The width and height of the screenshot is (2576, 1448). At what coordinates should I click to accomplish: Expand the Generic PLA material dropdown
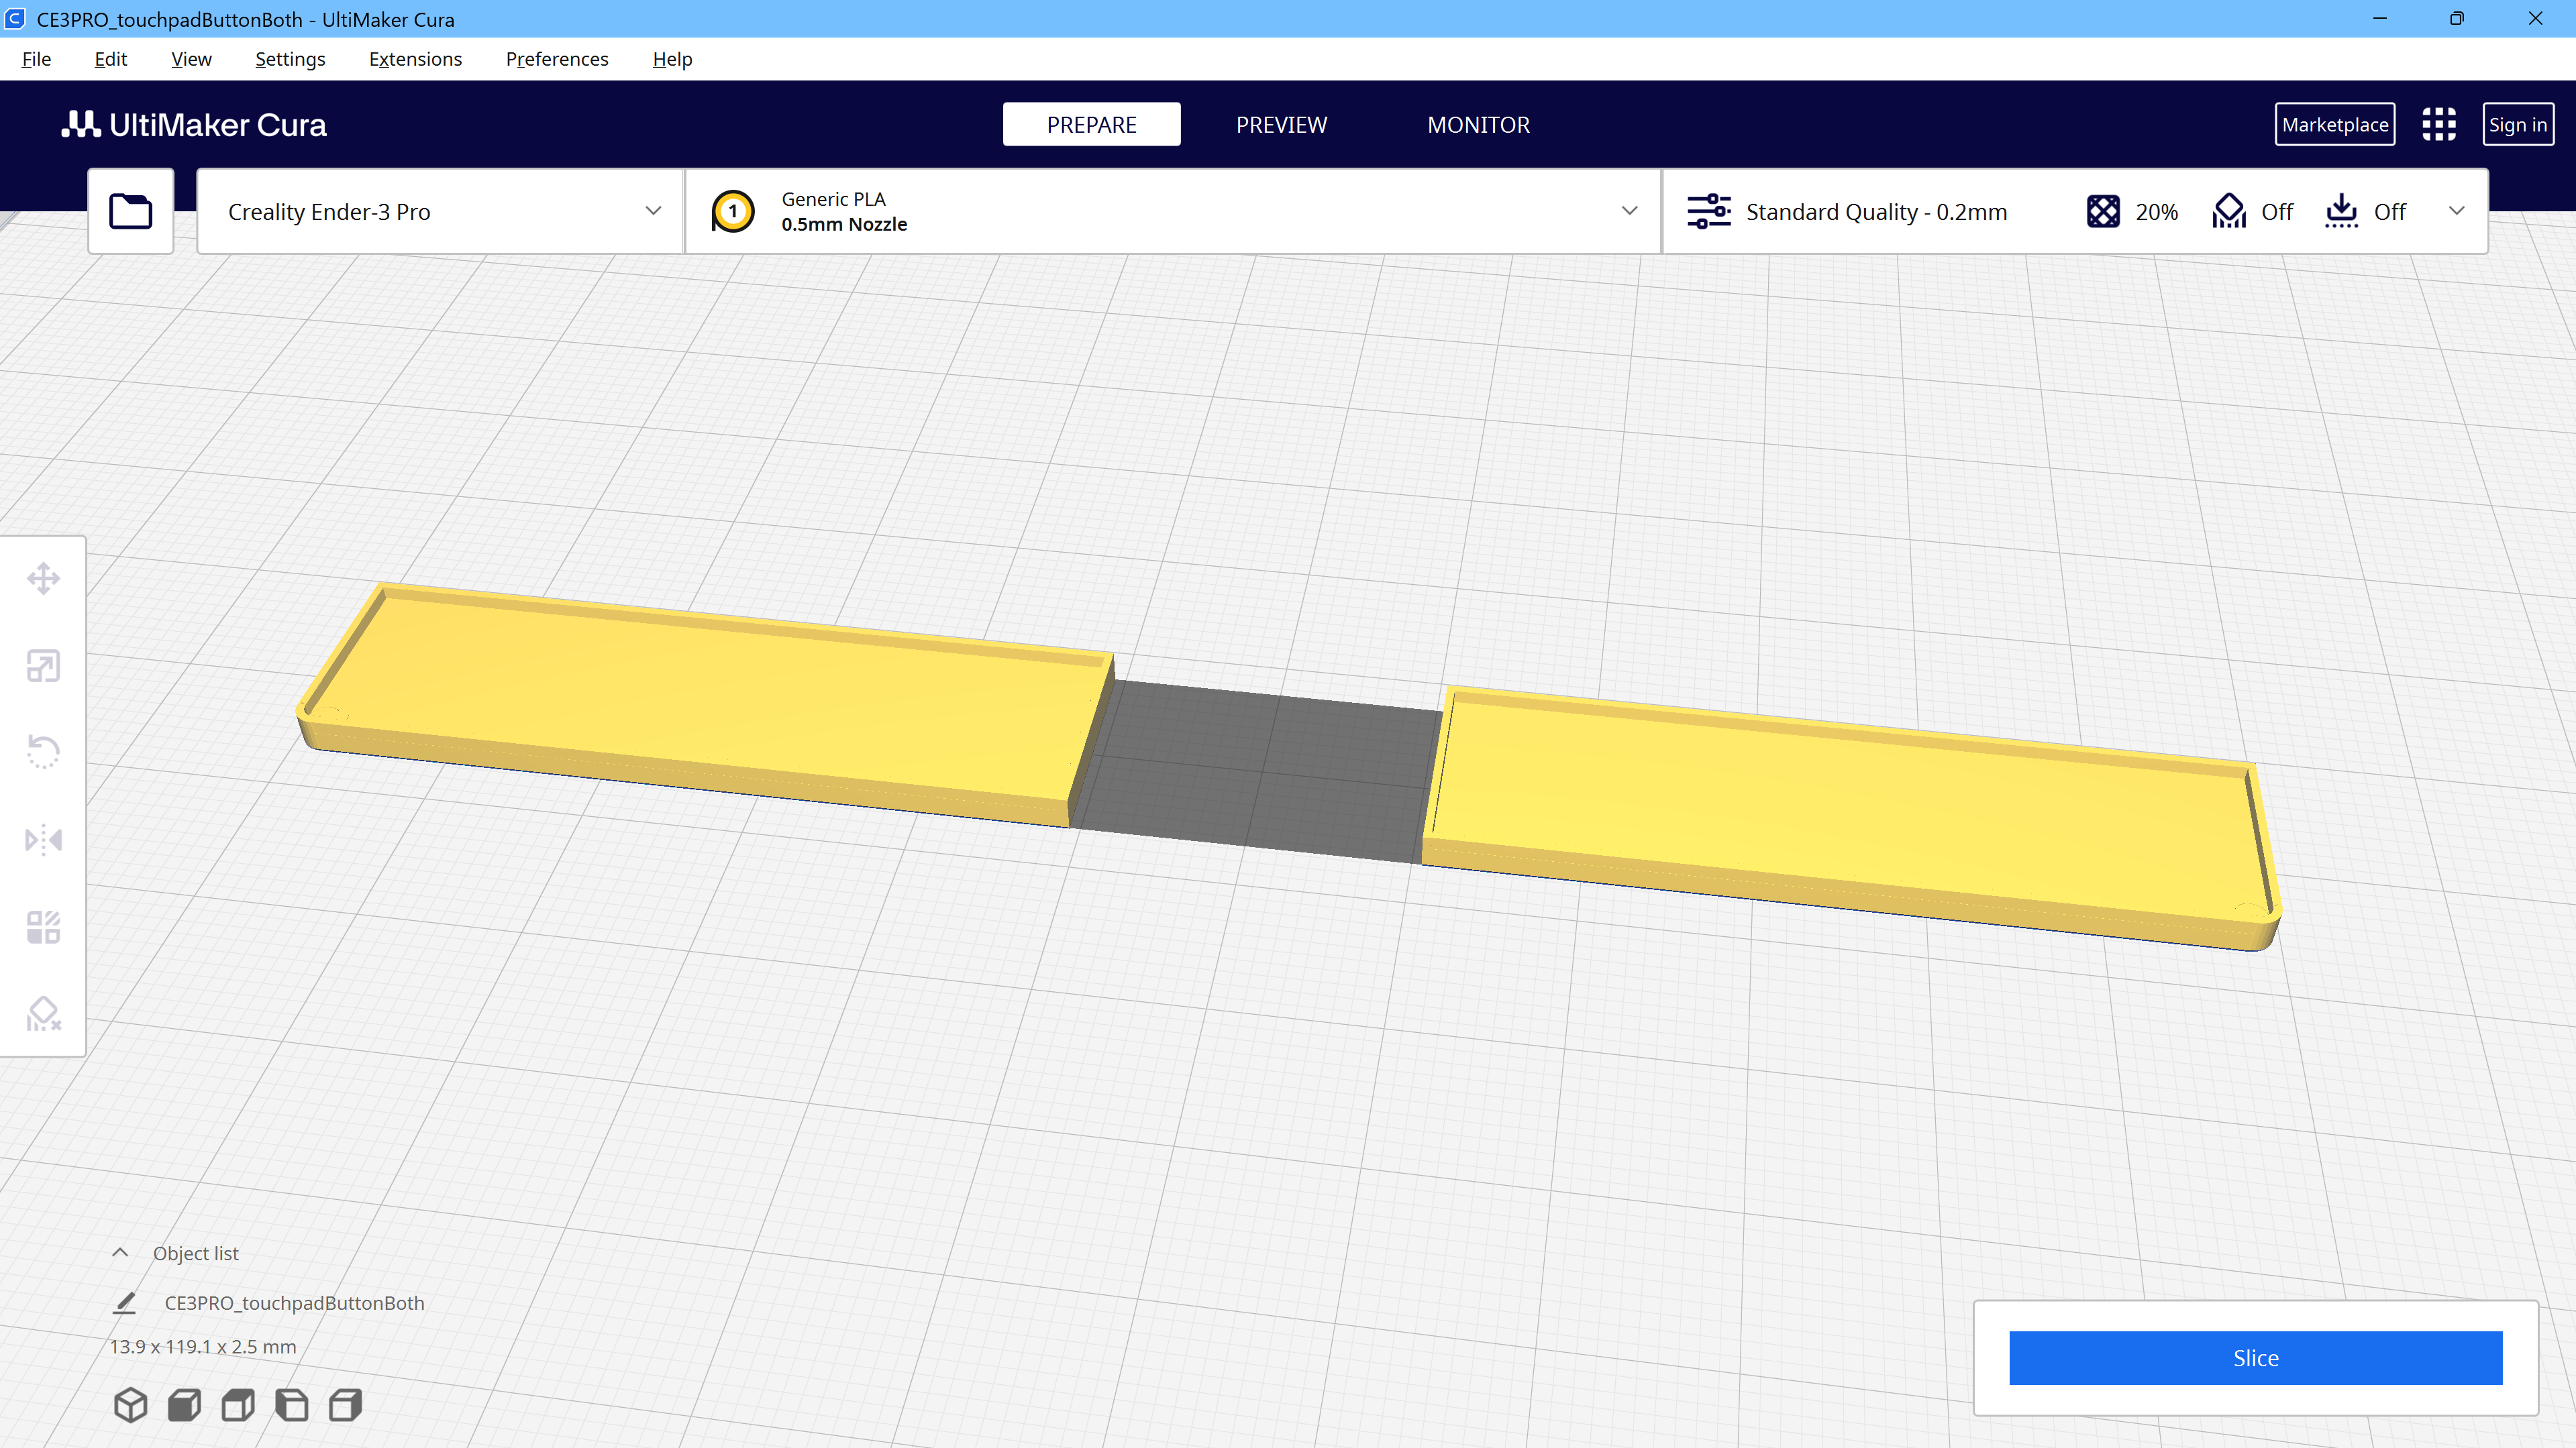[1173, 211]
